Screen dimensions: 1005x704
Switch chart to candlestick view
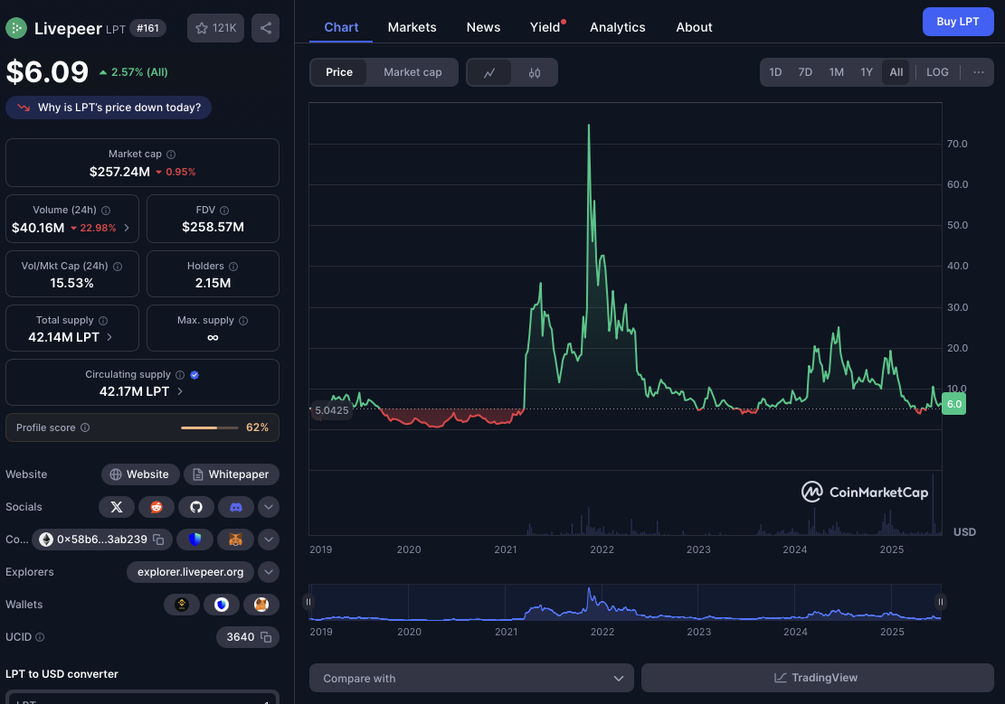tap(535, 72)
